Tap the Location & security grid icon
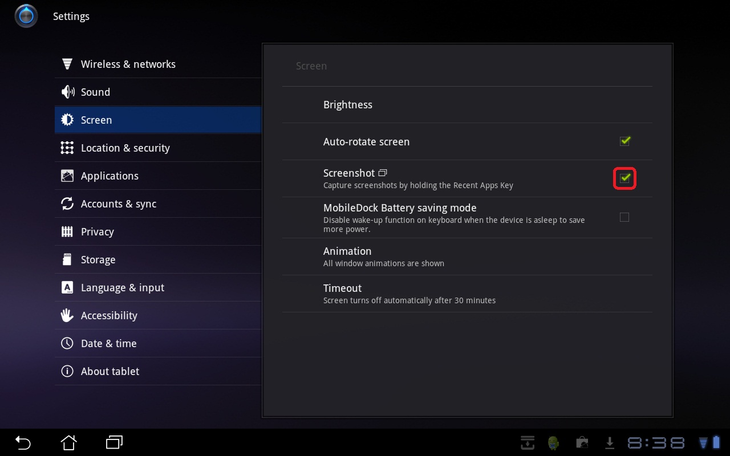Screen dimensions: 730x456 click(67, 148)
